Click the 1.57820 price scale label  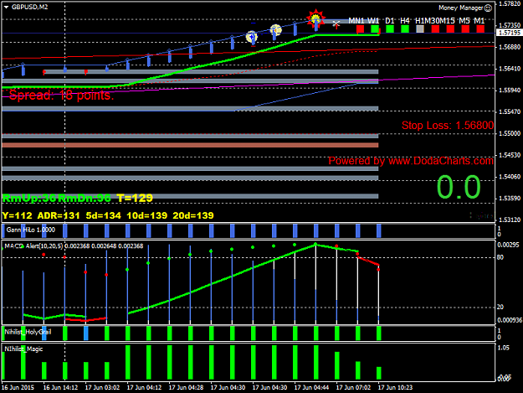point(510,4)
